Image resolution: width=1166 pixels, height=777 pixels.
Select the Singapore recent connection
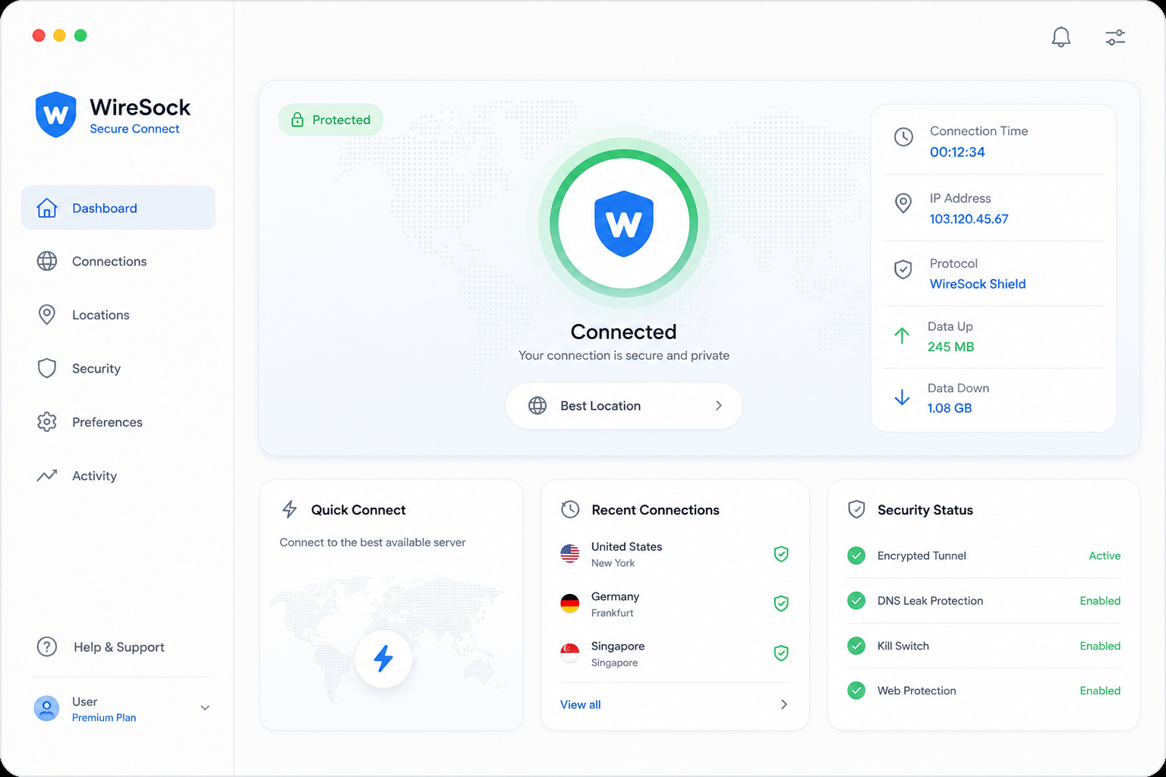coord(675,653)
